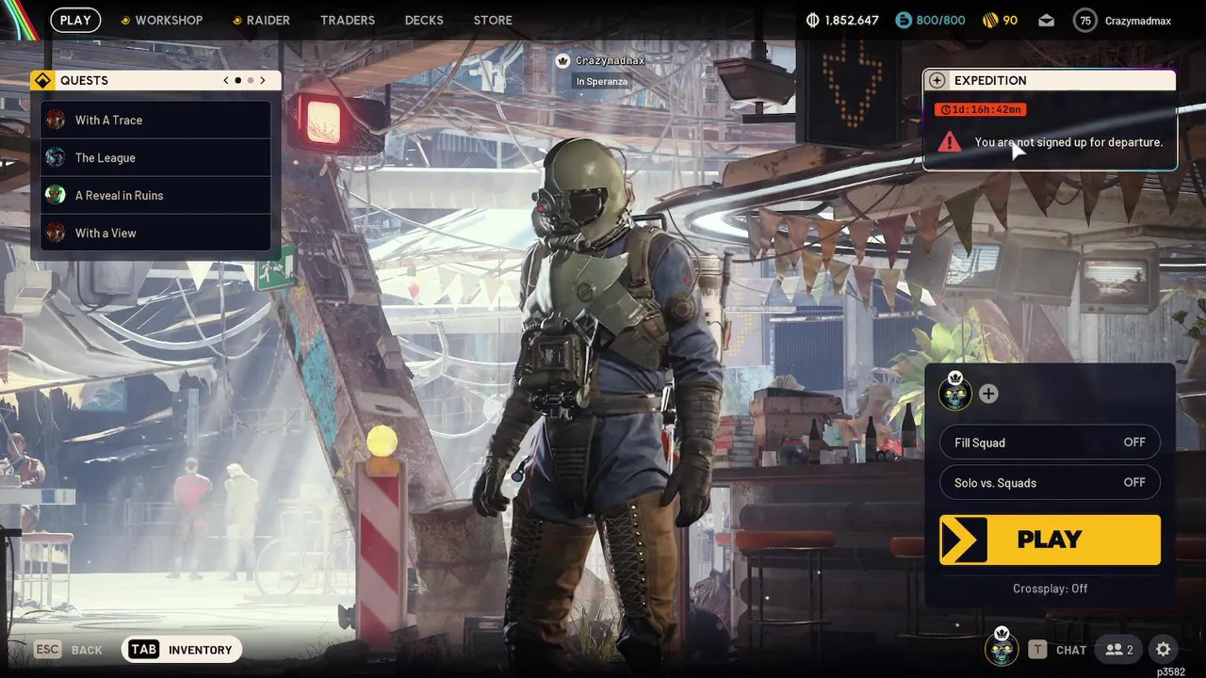Toggle Fill Squad option

(x=1050, y=443)
